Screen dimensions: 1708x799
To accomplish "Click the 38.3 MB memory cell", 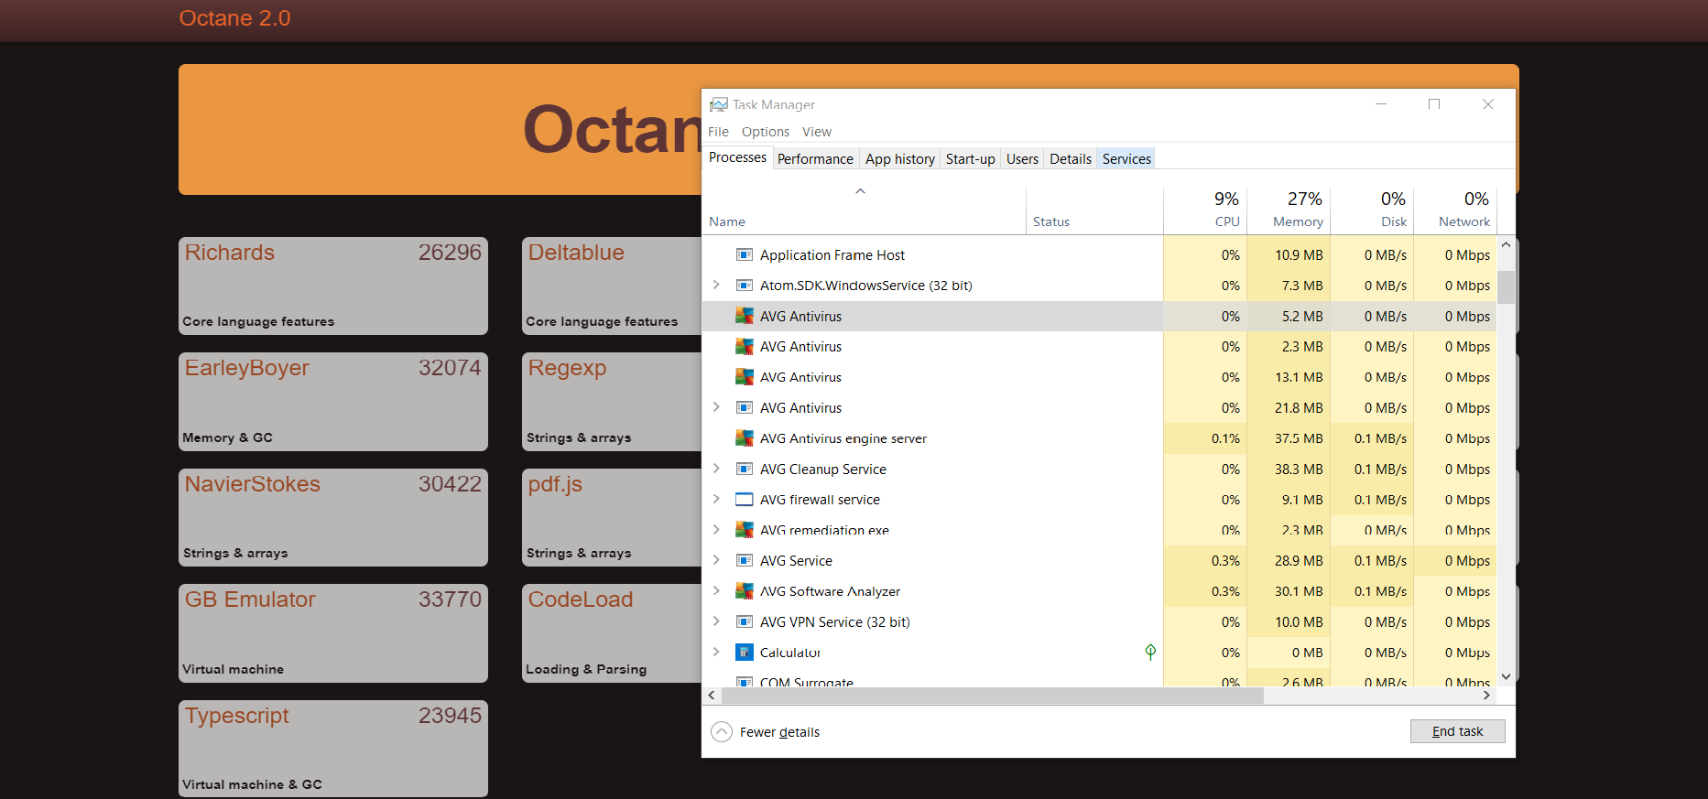I will coord(1289,470).
